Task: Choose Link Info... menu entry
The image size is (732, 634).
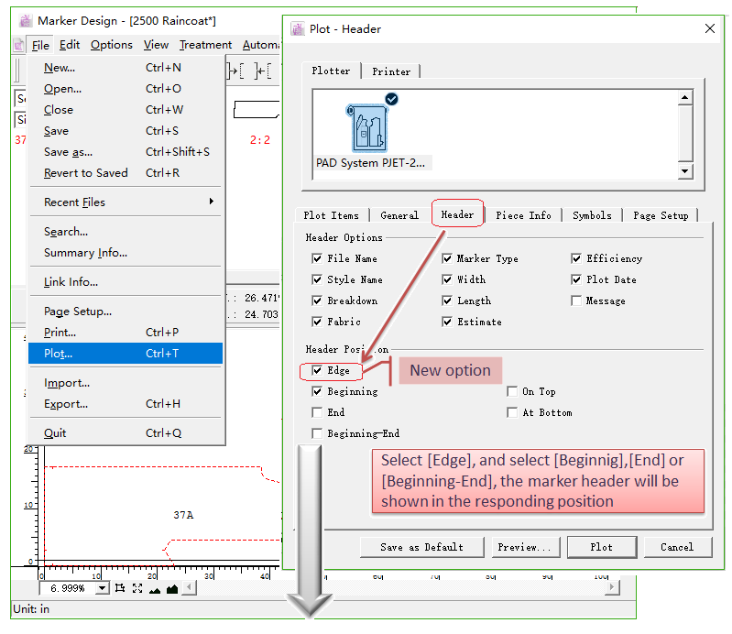Action: pyautogui.click(x=126, y=282)
